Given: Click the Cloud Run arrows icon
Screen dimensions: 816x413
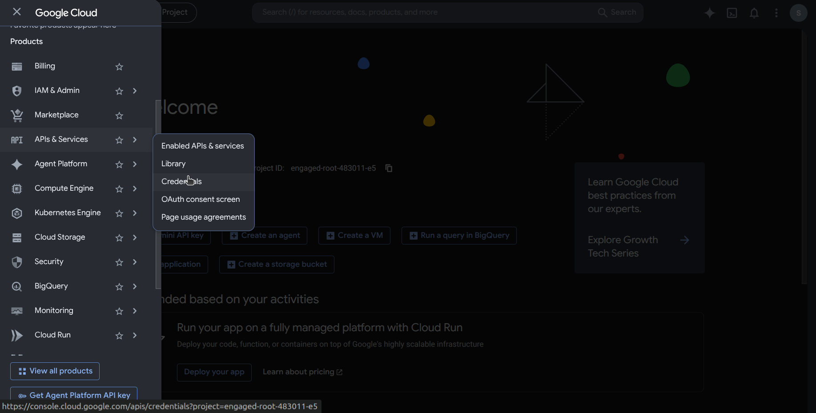Looking at the screenshot, I should click(x=17, y=335).
